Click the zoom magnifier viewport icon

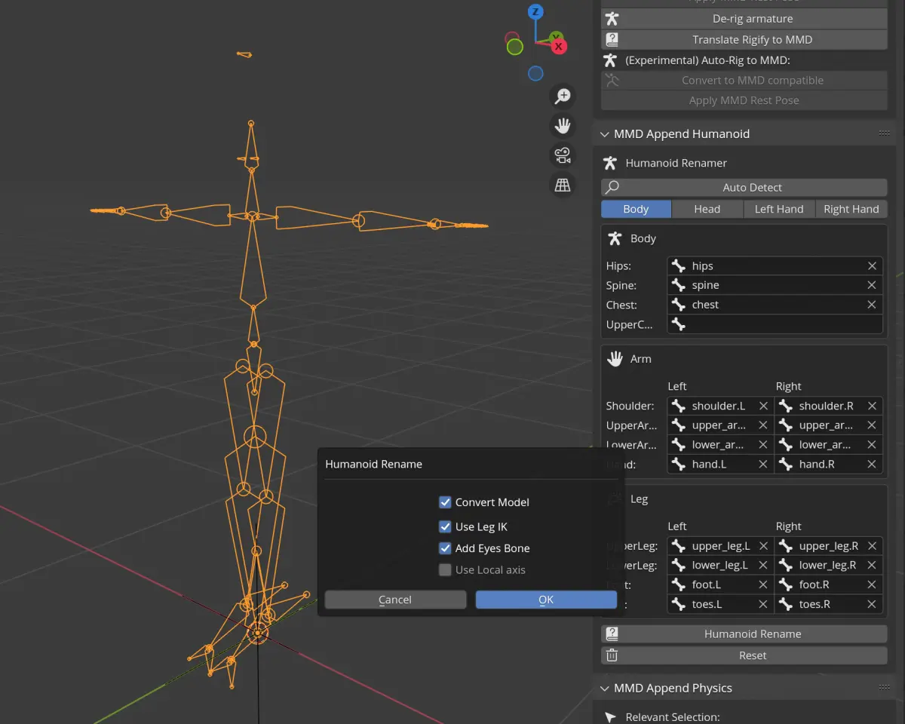pos(563,96)
